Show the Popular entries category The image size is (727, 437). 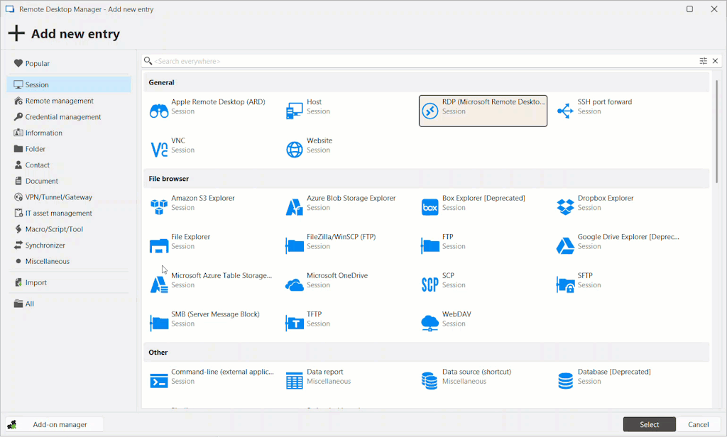coord(37,64)
